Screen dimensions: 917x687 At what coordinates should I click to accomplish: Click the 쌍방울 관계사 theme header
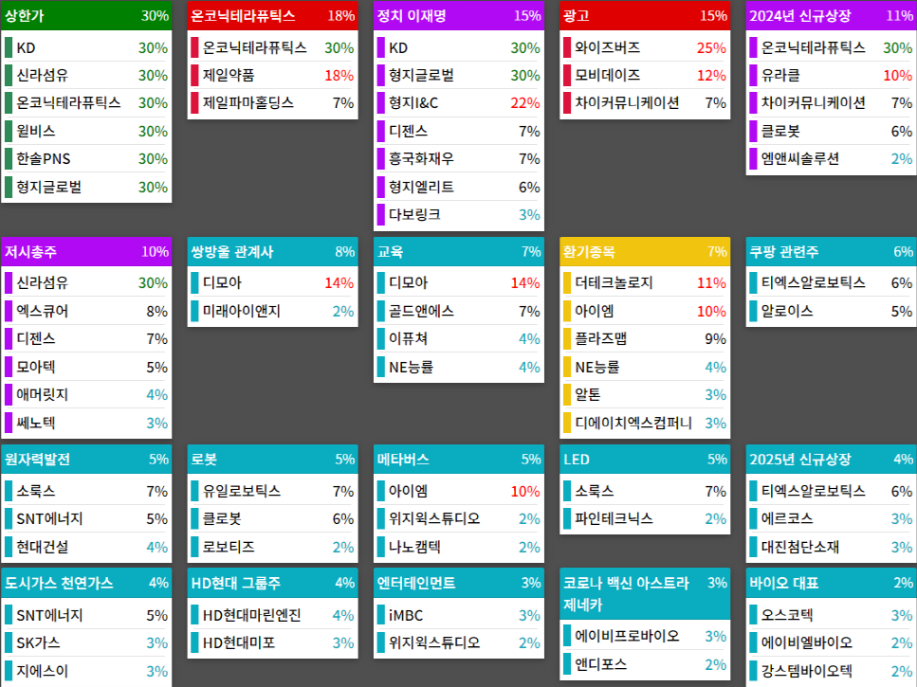271,253
